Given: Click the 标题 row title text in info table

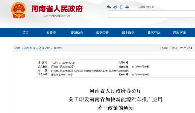Looking at the screenshot, I should pos(90,71).
